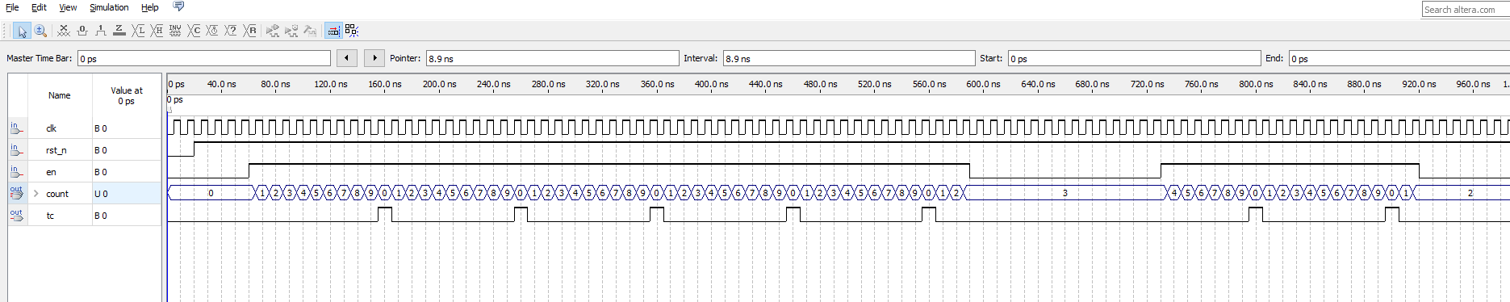Screen dimensions: 1510x302
Task: Select the clk signal row
Action: (x=85, y=128)
